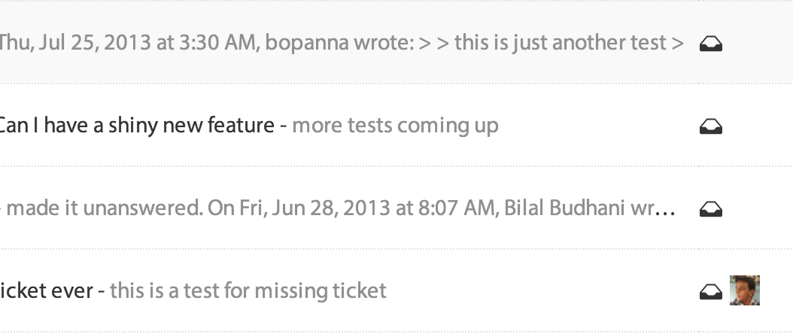The width and height of the screenshot is (793, 334).
Task: Click inbox icon on the Bilal Budhani row
Action: (711, 211)
